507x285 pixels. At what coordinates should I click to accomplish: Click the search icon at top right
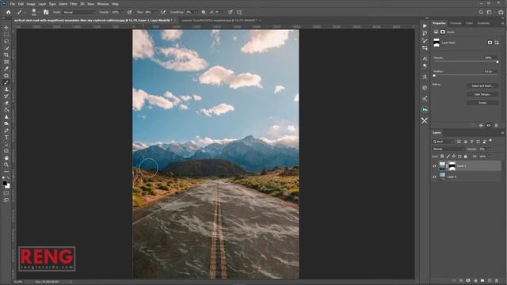[481, 12]
